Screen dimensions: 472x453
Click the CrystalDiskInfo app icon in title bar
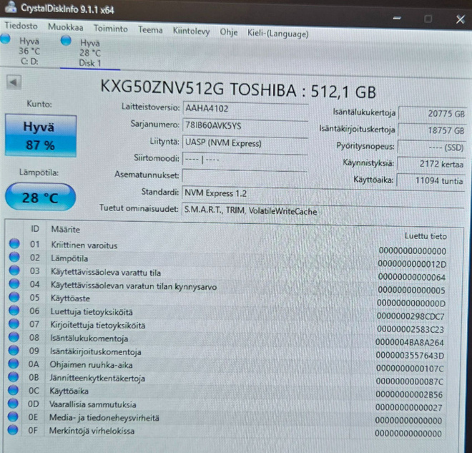(x=11, y=7)
